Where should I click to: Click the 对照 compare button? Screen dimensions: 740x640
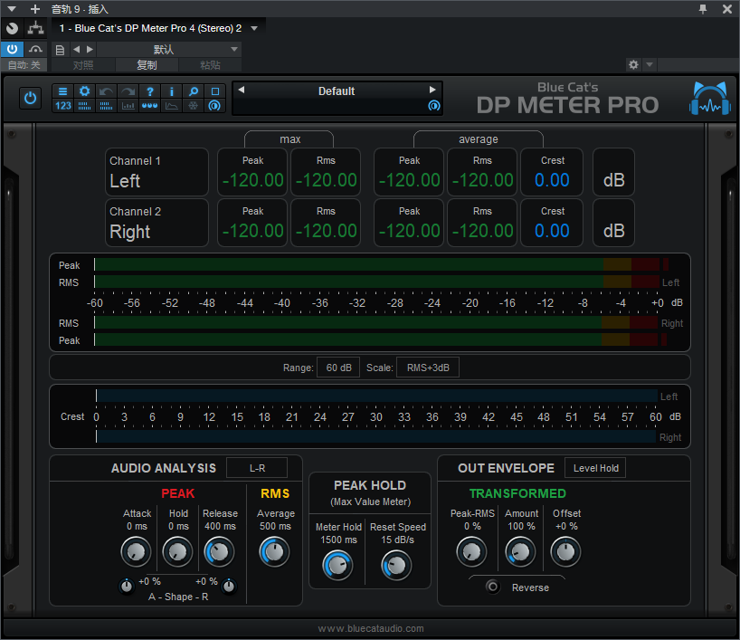[83, 65]
